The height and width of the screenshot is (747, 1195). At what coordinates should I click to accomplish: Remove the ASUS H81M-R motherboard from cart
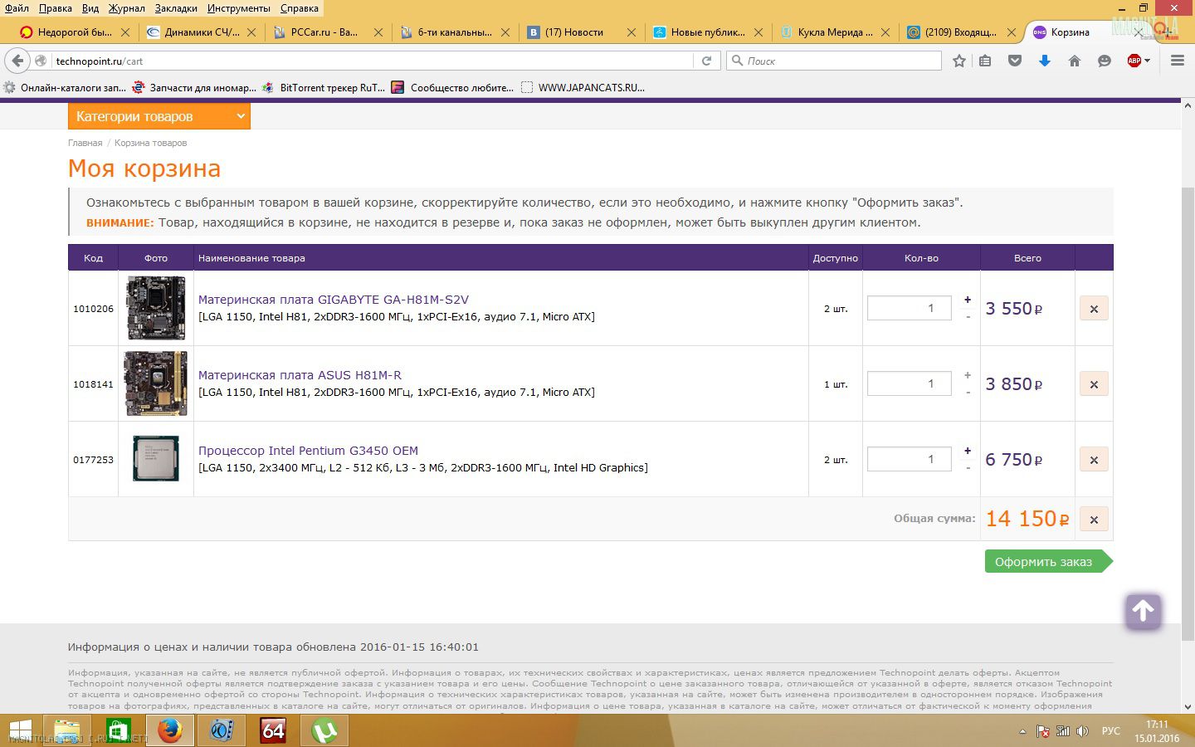point(1094,384)
